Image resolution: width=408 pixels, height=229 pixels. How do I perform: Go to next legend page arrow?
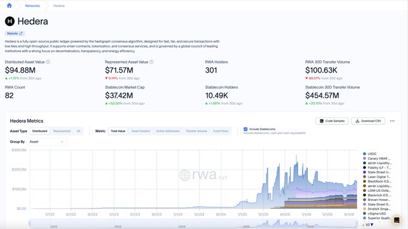372,225
